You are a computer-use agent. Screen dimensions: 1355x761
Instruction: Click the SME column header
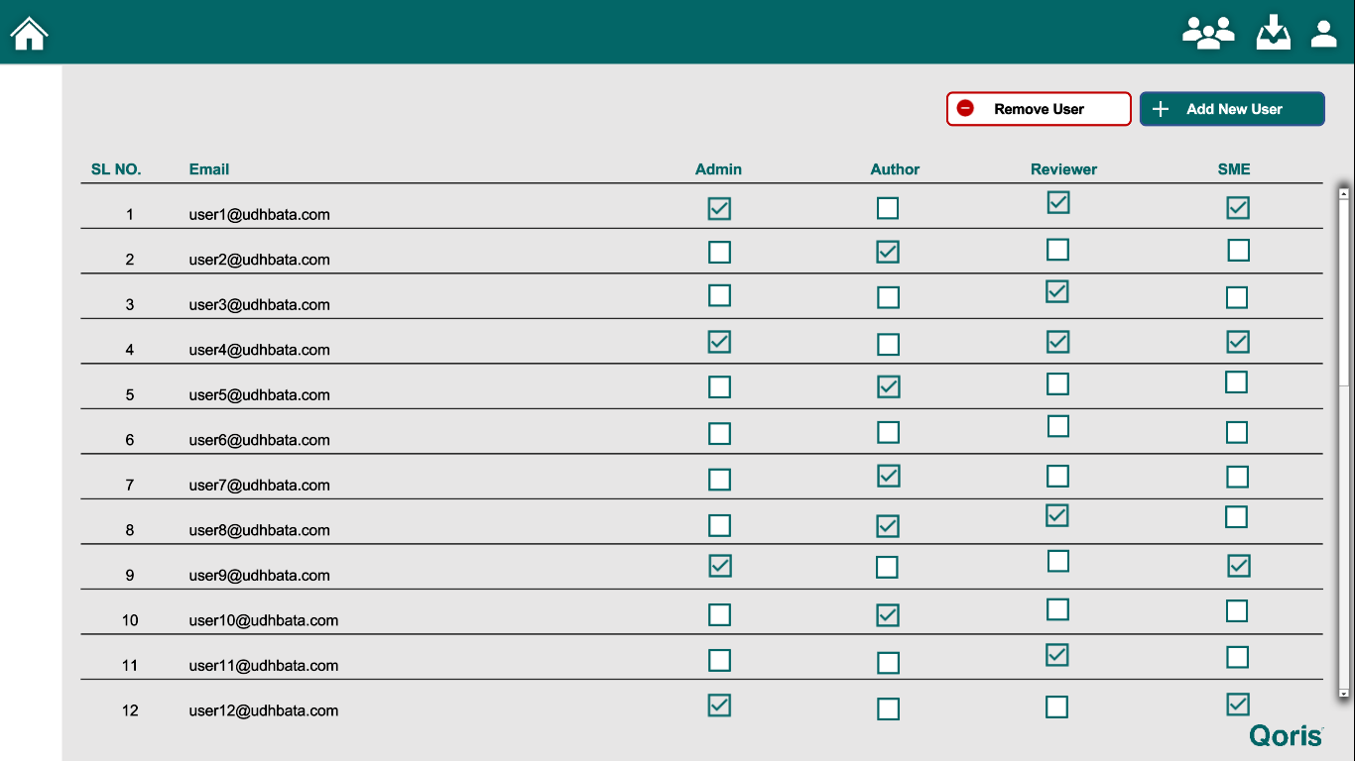pyautogui.click(x=1234, y=169)
